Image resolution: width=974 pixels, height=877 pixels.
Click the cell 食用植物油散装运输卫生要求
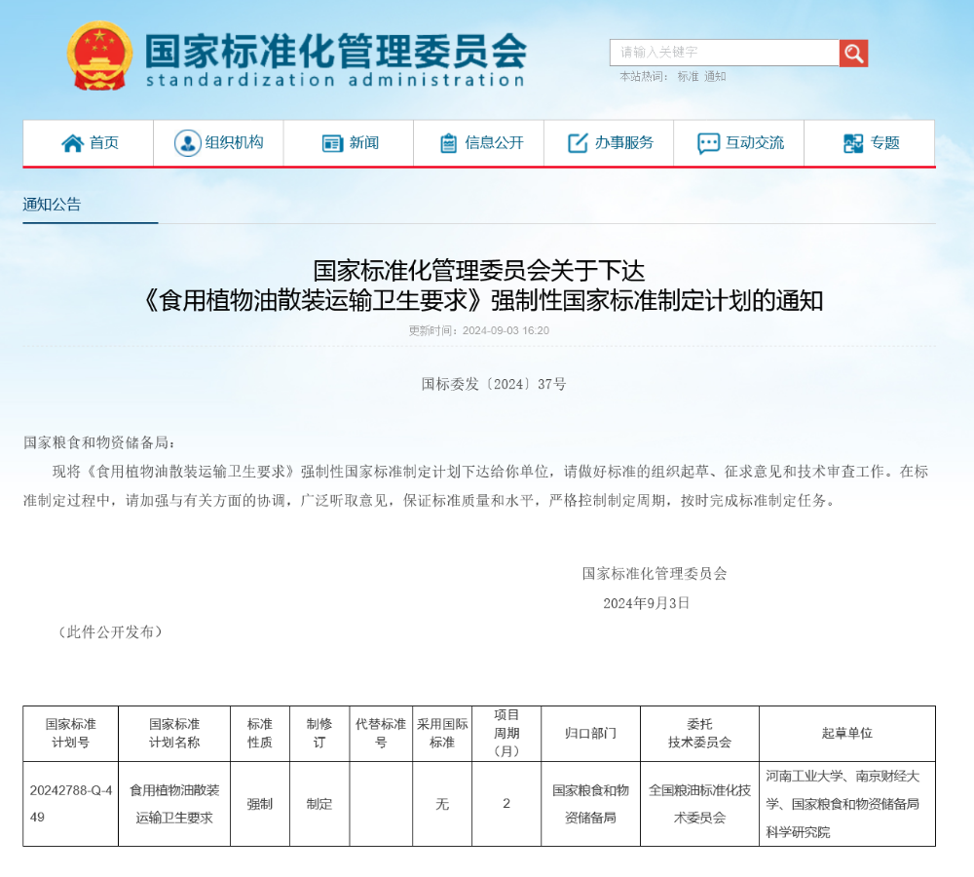click(174, 804)
